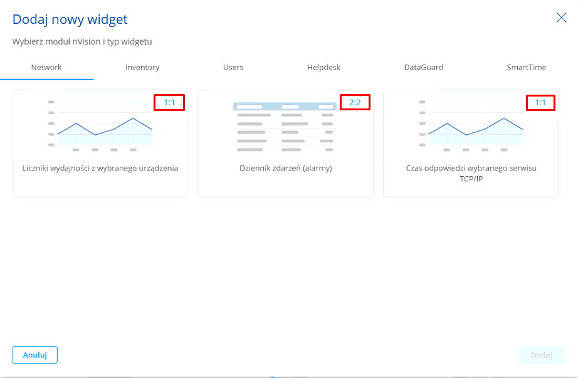Click table preview of Dziennik zdarzeń widget
This screenshot has height=378, width=578.
pos(285,127)
